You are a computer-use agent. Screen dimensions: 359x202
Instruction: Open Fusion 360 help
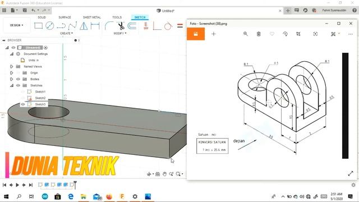354,10
